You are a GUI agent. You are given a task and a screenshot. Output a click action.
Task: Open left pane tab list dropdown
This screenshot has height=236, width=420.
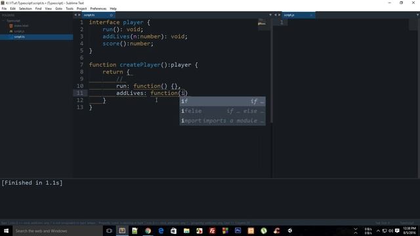pyautogui.click(x=270, y=15)
